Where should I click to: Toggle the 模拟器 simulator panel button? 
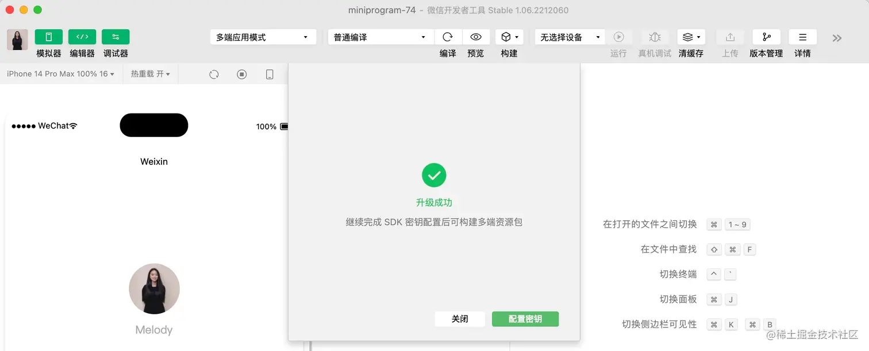(x=49, y=37)
